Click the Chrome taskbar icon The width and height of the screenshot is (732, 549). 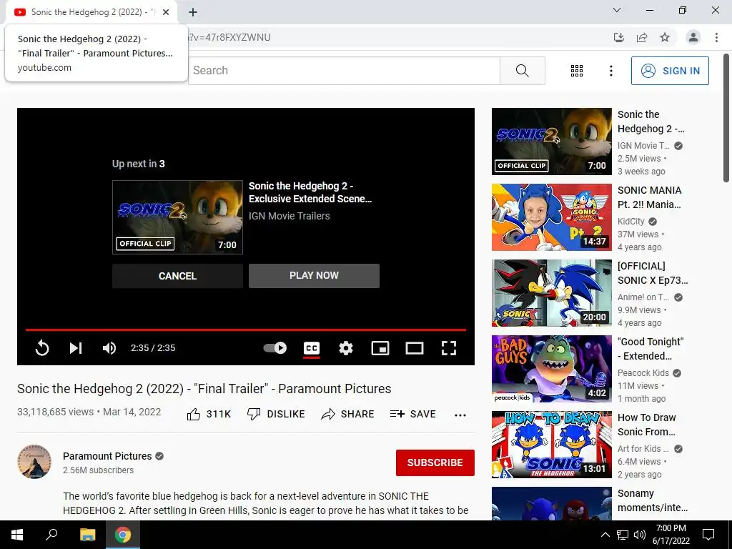pos(123,535)
